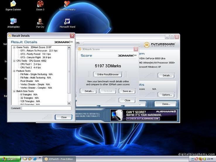Select 128 Triangles row
The width and height of the screenshot is (216, 162).
pos(30,101)
